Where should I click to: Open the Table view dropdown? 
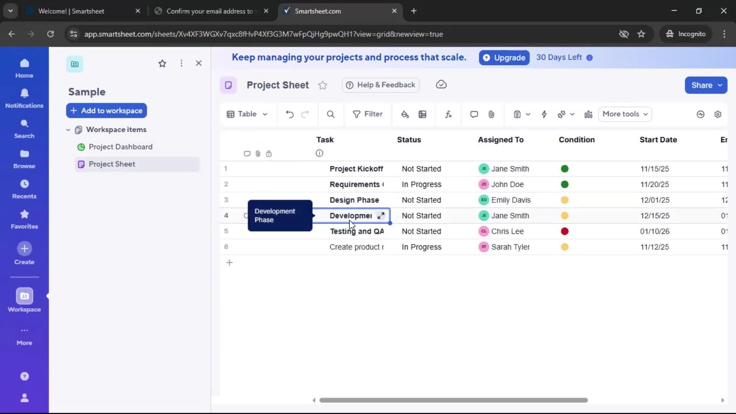point(247,114)
